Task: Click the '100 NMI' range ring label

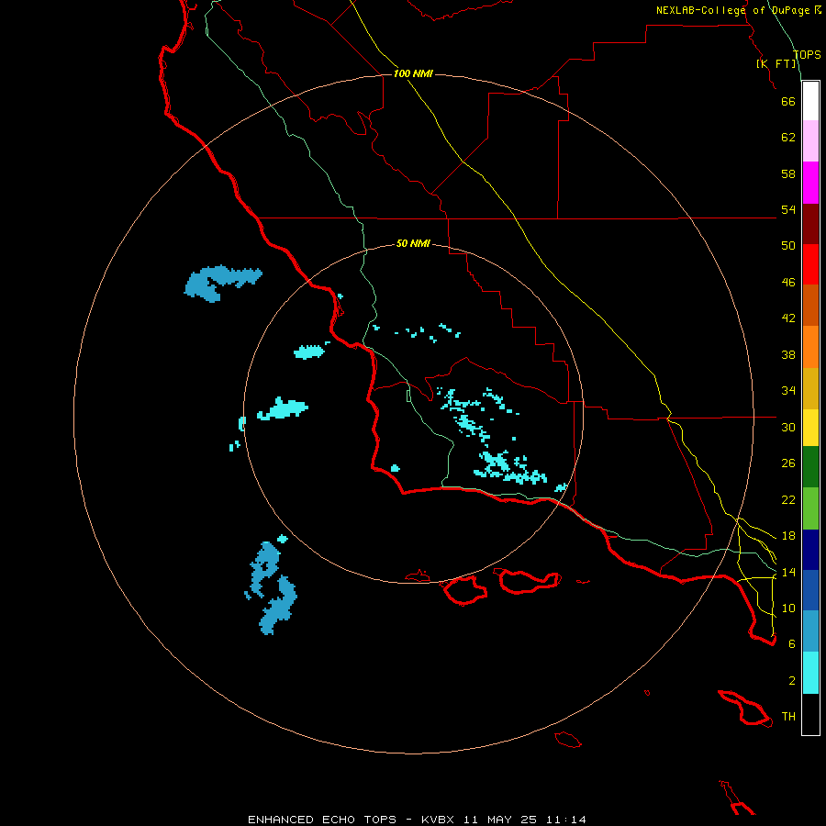Action: 413,73
